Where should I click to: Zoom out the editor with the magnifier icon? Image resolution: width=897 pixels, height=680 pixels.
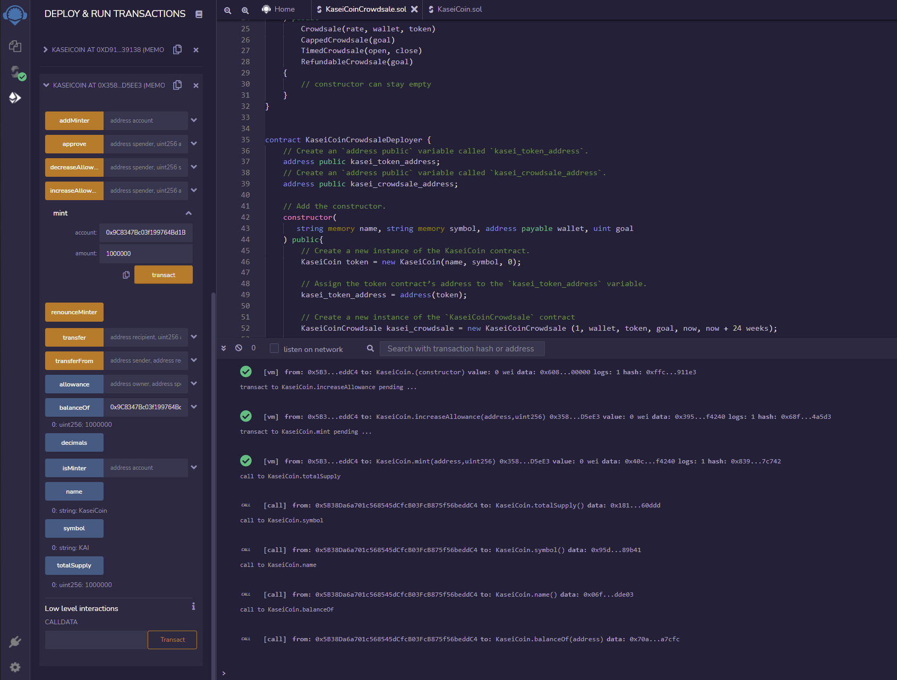[x=227, y=10]
